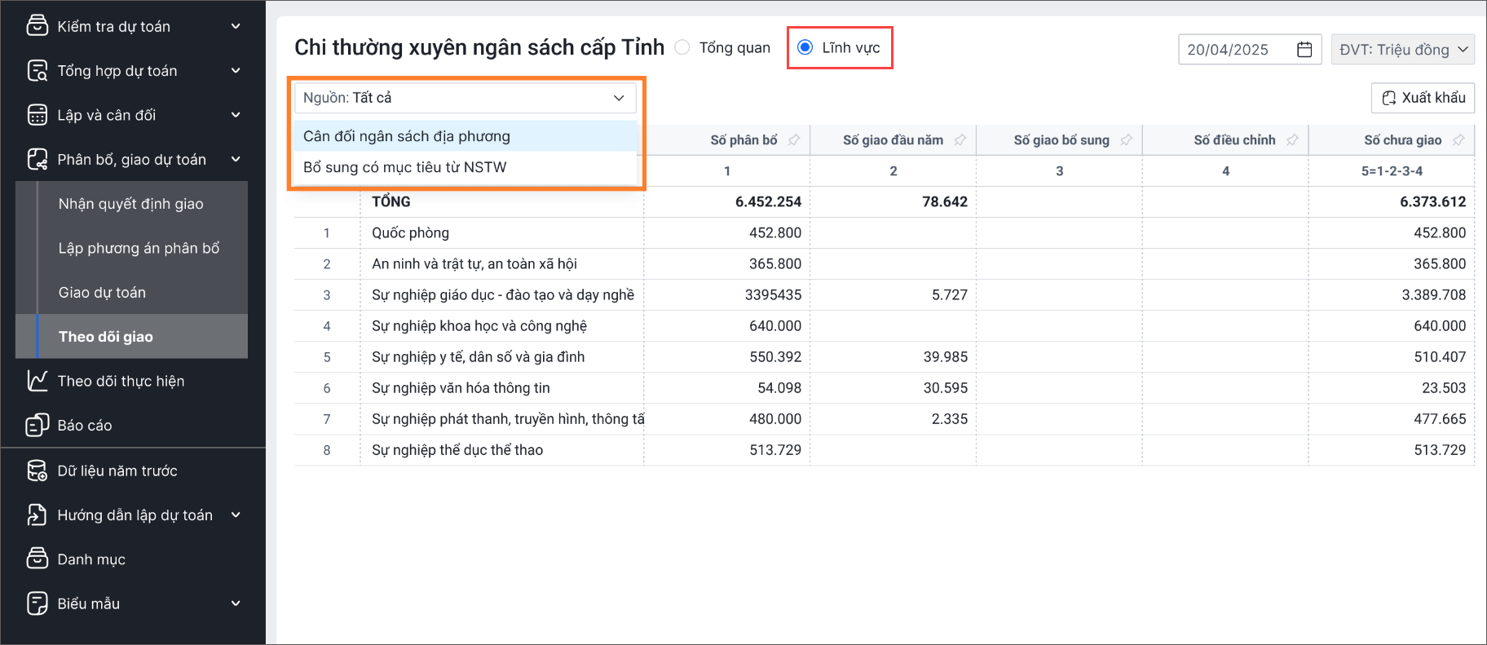Click the Xuất khẩu export button
The height and width of the screenshot is (645, 1487).
click(1423, 98)
